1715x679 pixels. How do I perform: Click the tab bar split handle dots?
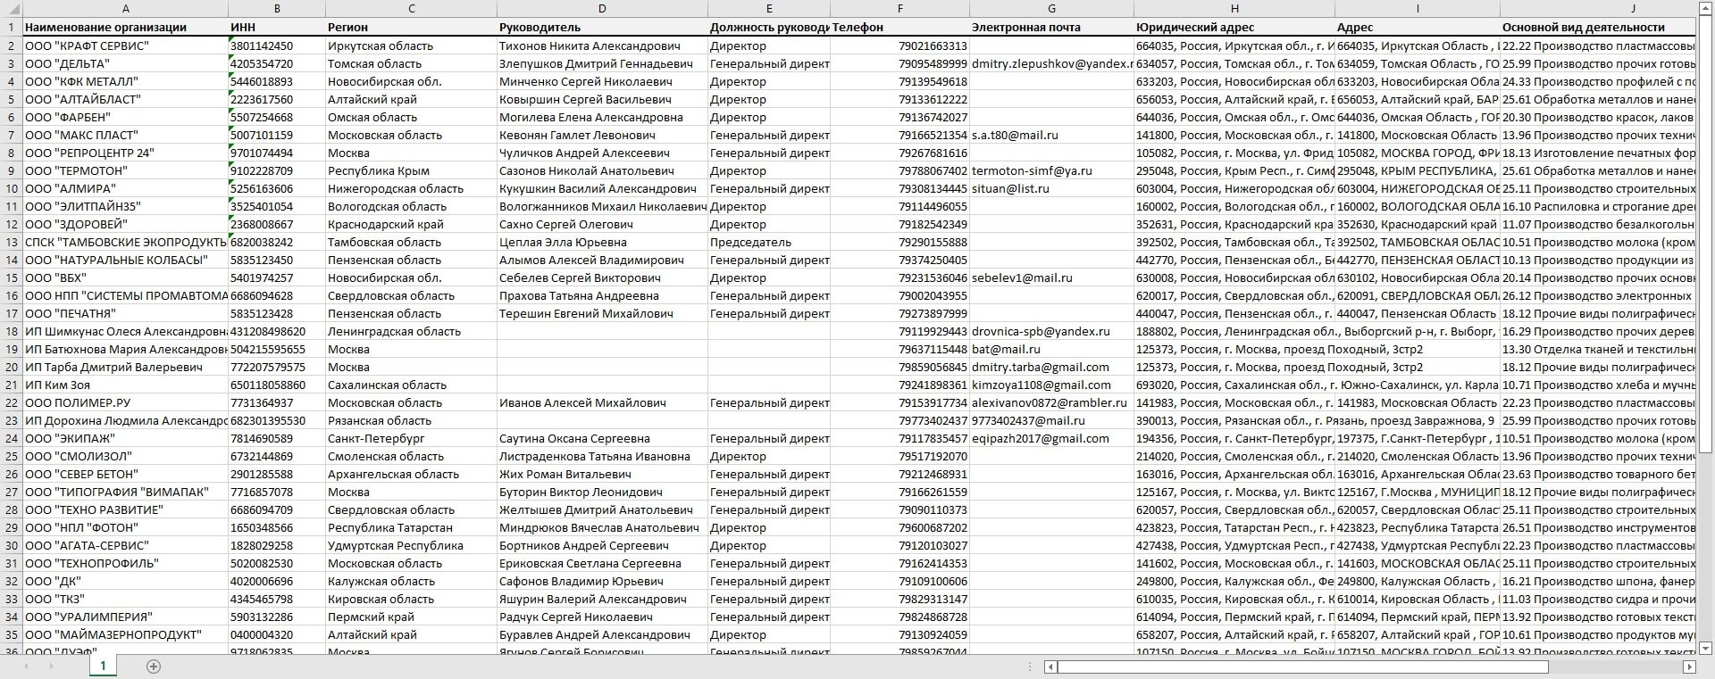[1032, 667]
